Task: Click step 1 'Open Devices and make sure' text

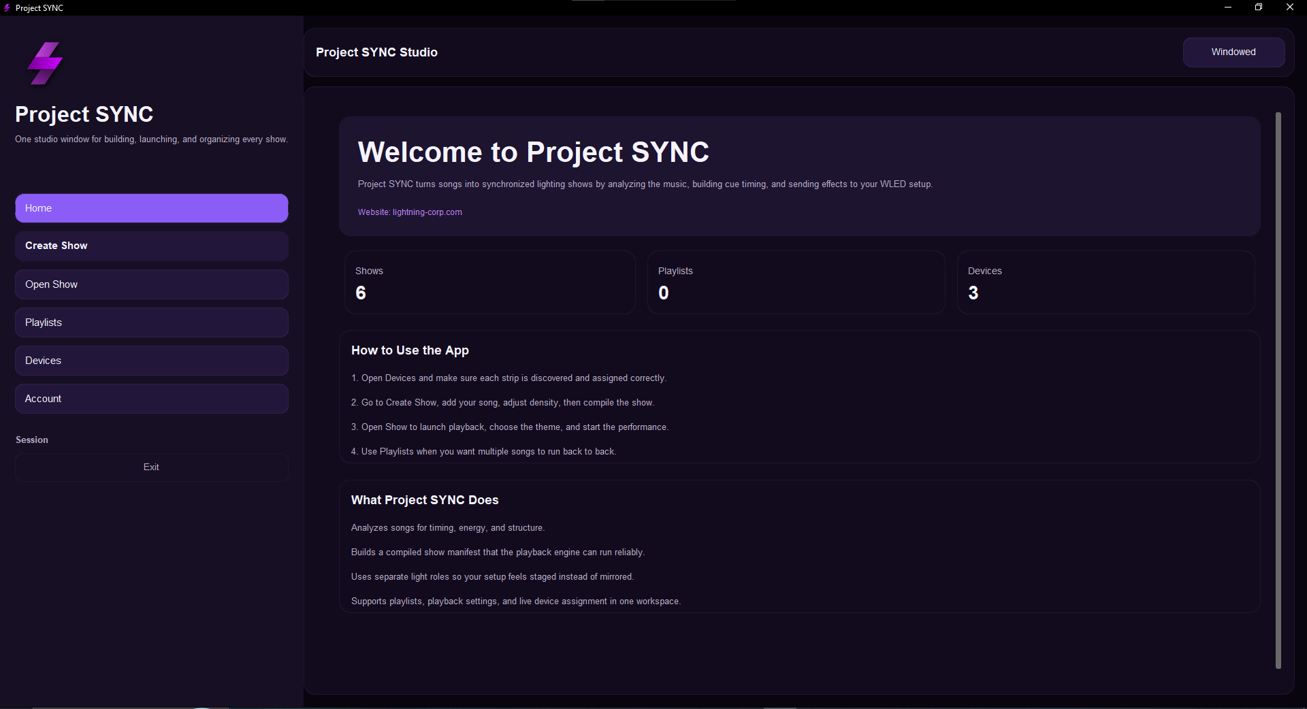Action: point(509,378)
